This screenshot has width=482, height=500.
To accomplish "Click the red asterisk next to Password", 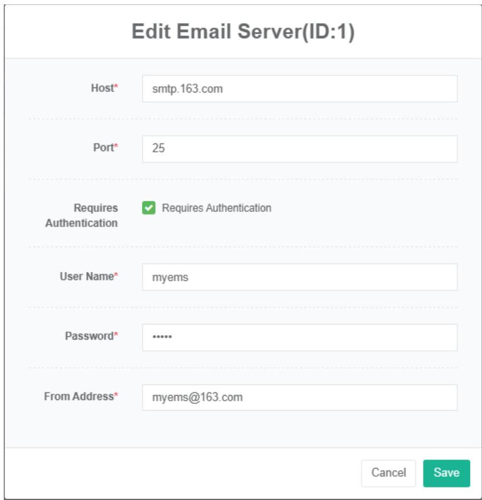I will click(x=116, y=336).
